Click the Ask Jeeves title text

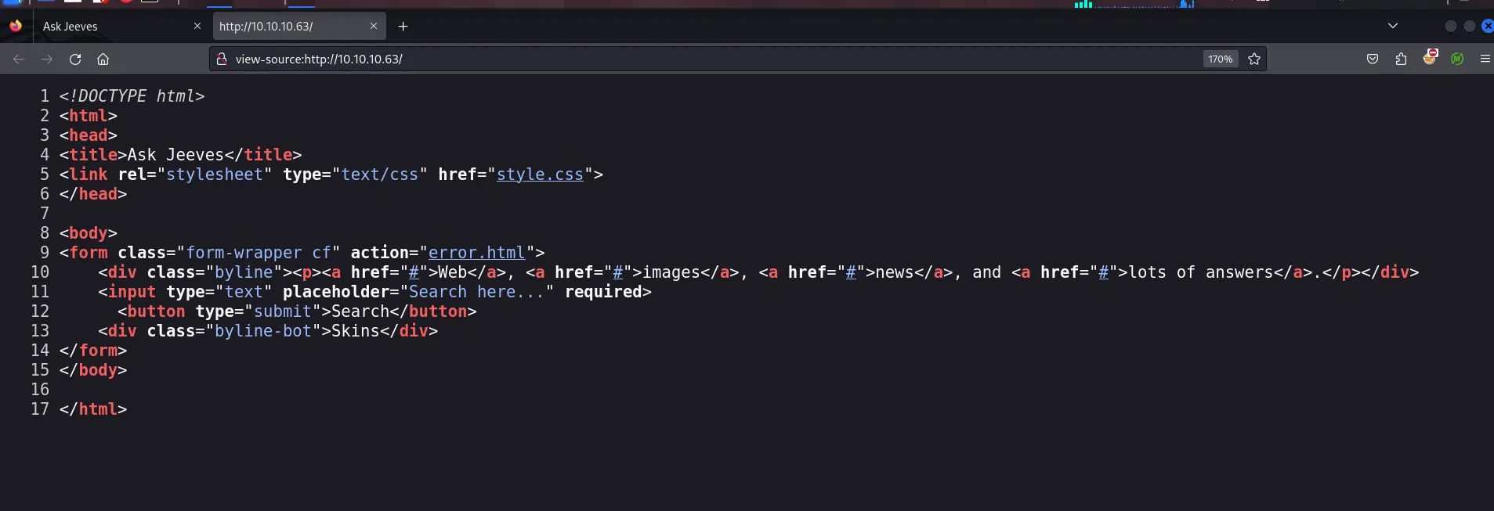[x=175, y=155]
